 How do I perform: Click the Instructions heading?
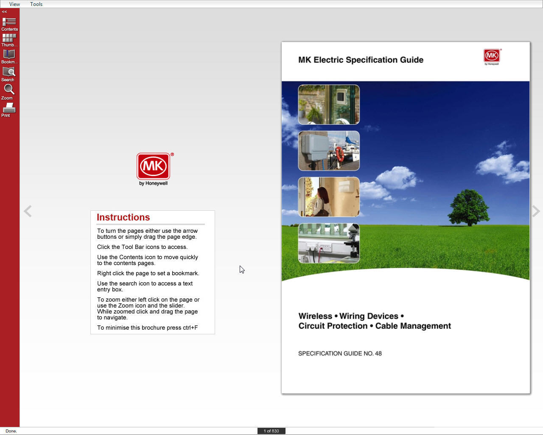(x=123, y=217)
